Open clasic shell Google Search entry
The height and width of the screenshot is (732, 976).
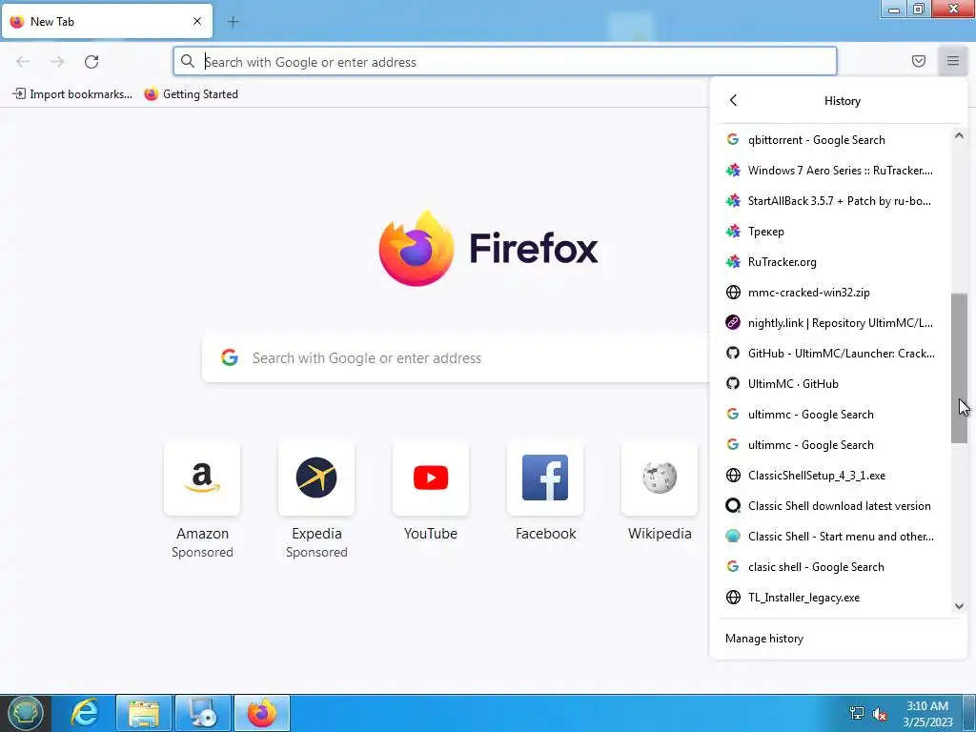[833, 567]
